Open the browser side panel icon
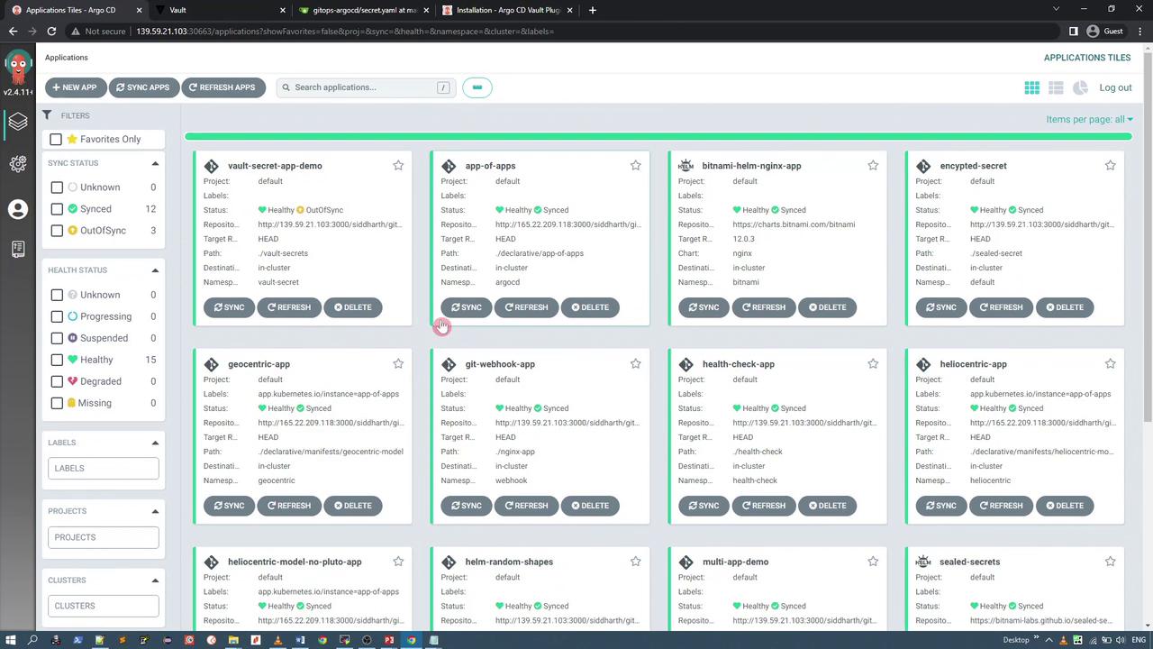This screenshot has width=1153, height=649. (1073, 32)
